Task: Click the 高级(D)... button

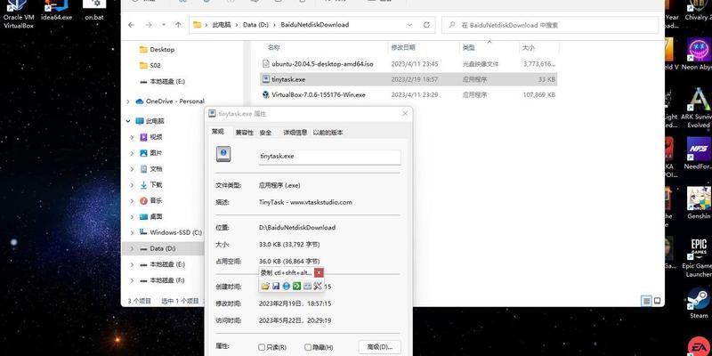Action: pyautogui.click(x=380, y=347)
